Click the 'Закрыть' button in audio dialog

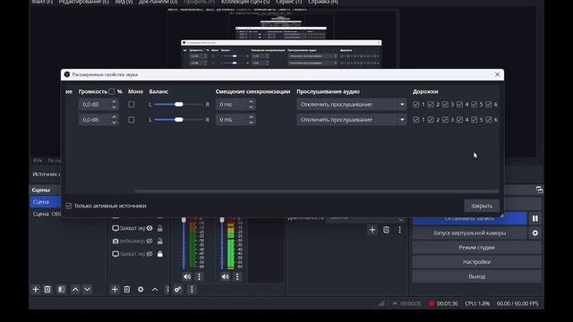point(482,206)
